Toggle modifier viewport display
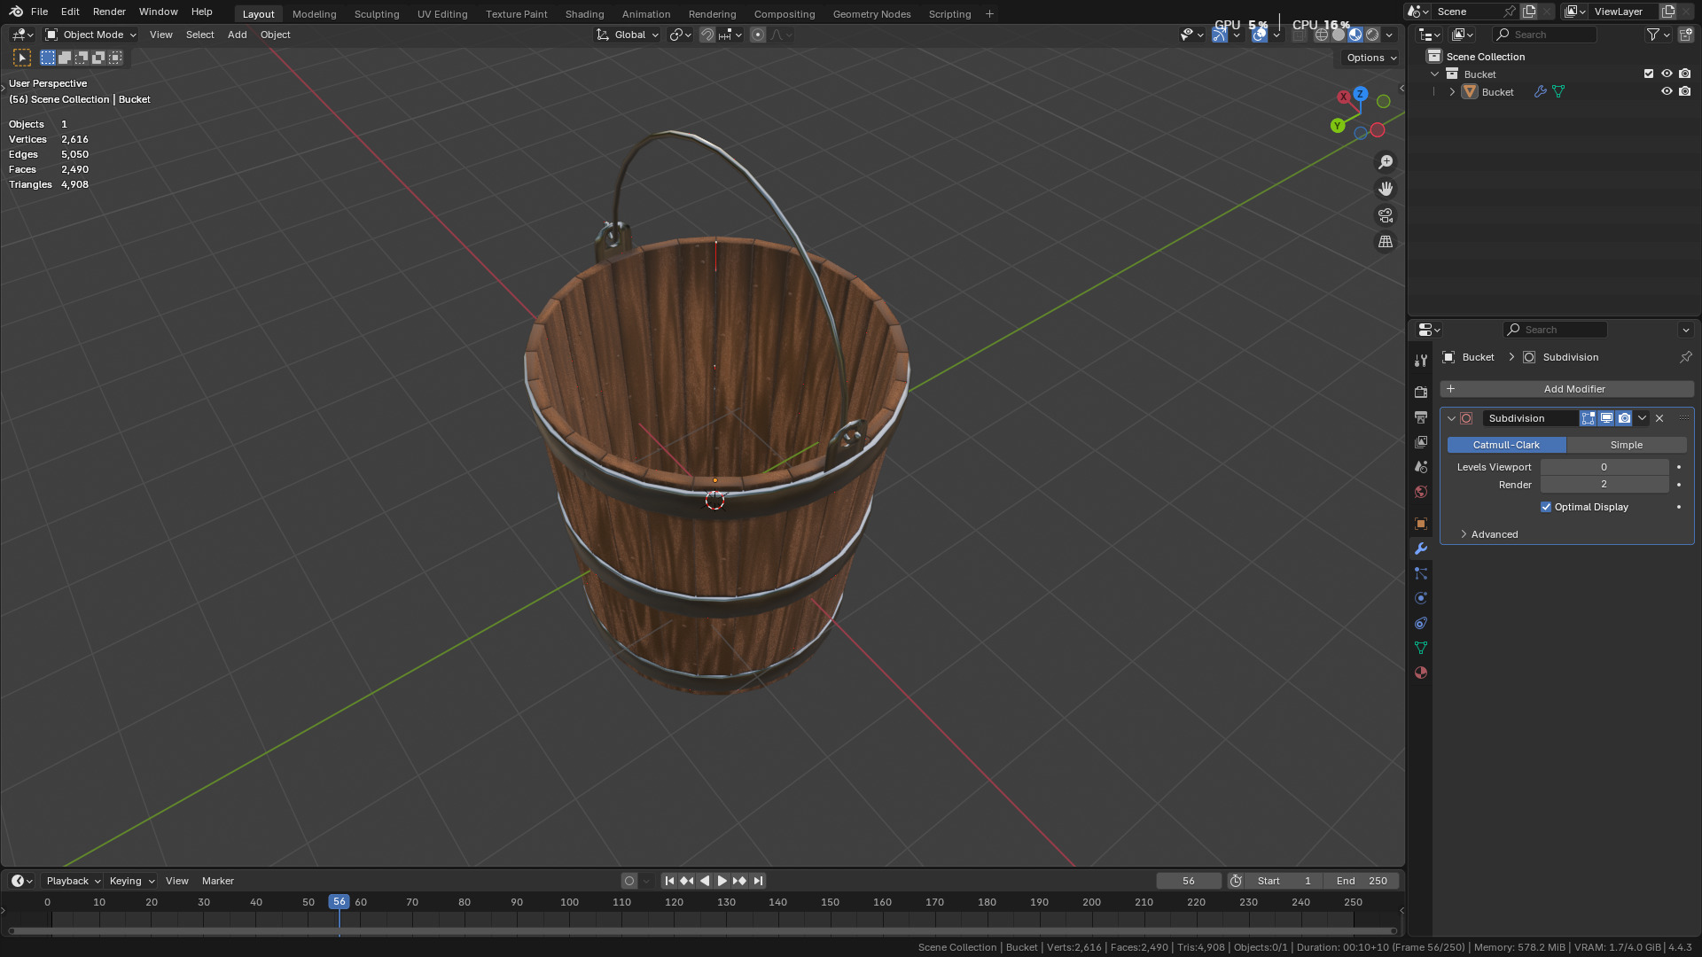 (x=1606, y=418)
